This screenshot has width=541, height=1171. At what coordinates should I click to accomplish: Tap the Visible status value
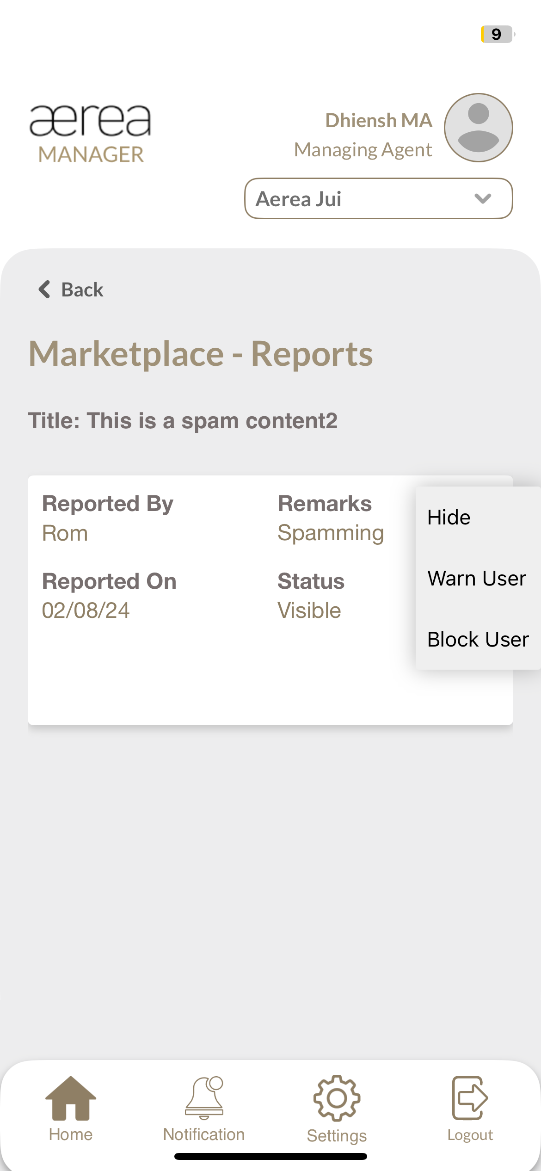[309, 610]
